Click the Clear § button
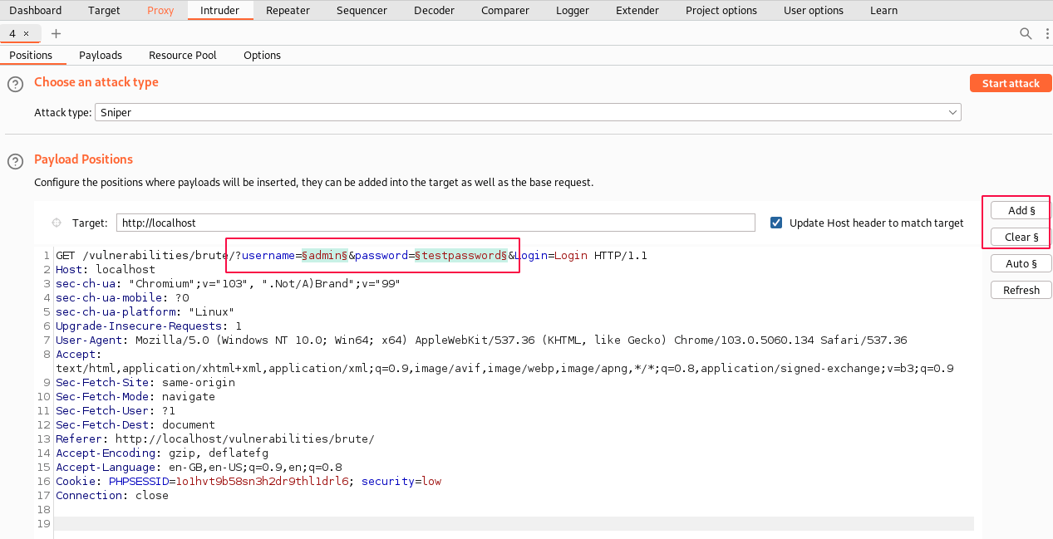This screenshot has height=539, width=1053. click(1021, 237)
